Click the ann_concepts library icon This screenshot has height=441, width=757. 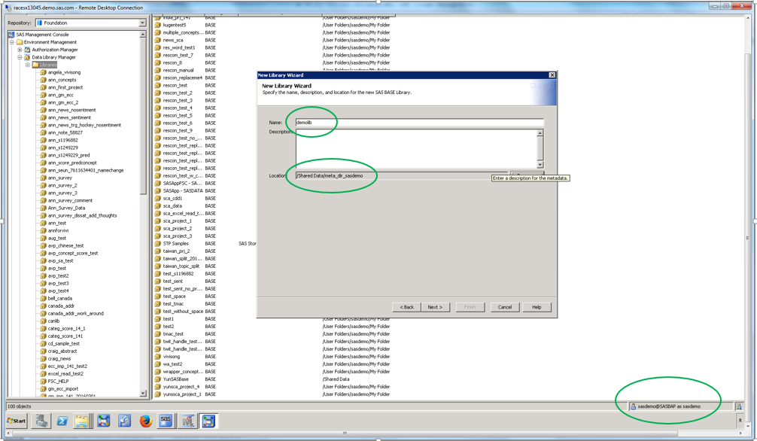pos(44,80)
